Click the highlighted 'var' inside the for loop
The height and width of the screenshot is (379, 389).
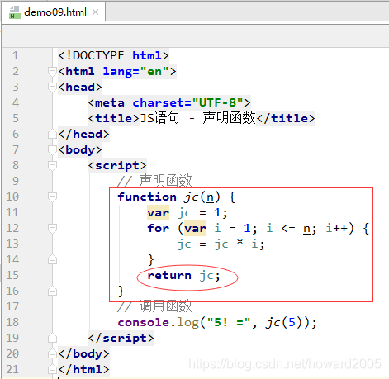[195, 229]
